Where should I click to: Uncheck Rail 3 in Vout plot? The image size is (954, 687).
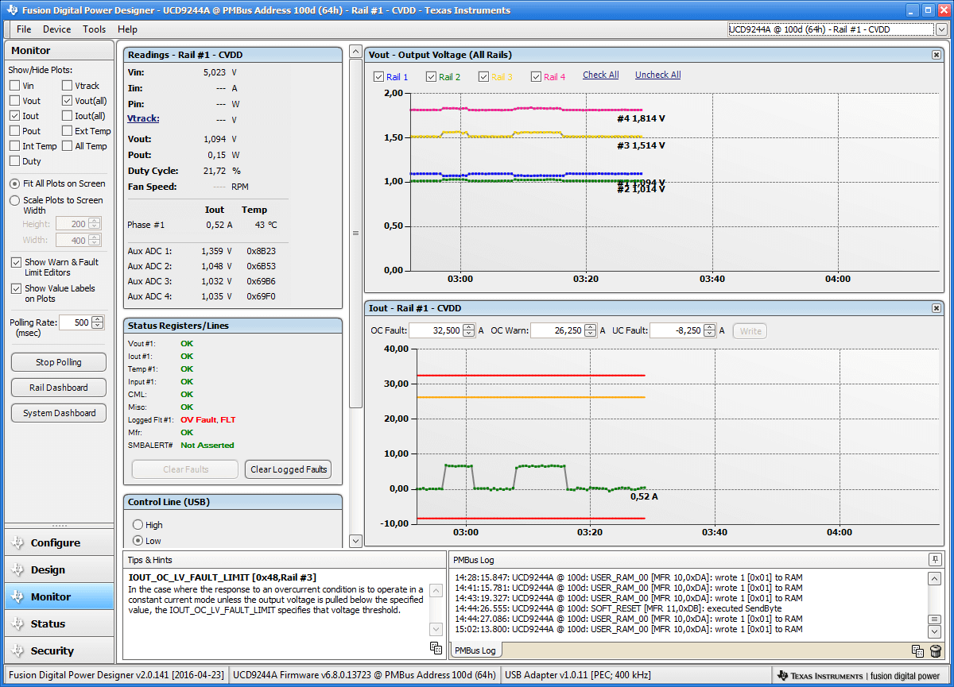[483, 77]
